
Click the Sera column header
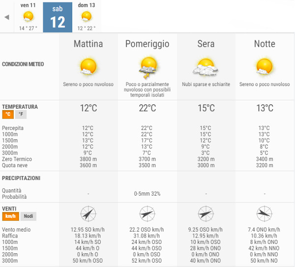206,44
